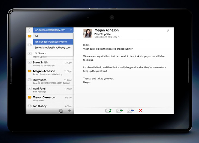Open Trevor Cameron's Iridescence email
Image resolution: width=199 pixels, height=143 pixels.
click(x=50, y=99)
